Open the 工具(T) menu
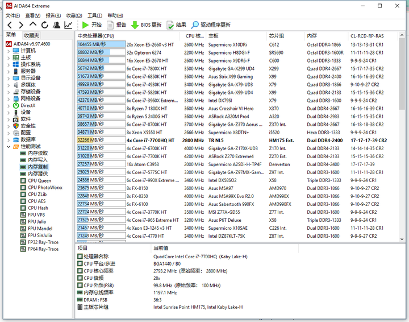Viewport: 409px width, 322px height. [95, 16]
